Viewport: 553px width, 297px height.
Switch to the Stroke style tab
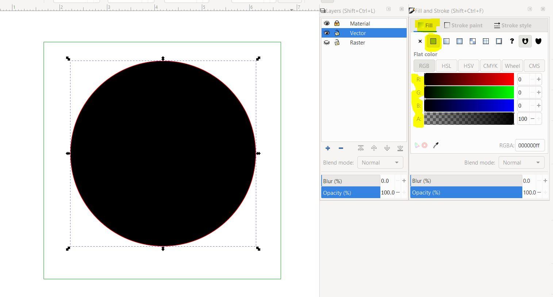tap(512, 25)
